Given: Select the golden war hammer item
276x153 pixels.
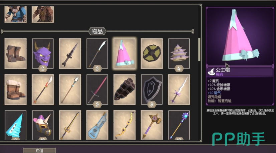Looking at the screenshot, I should tap(152, 125).
